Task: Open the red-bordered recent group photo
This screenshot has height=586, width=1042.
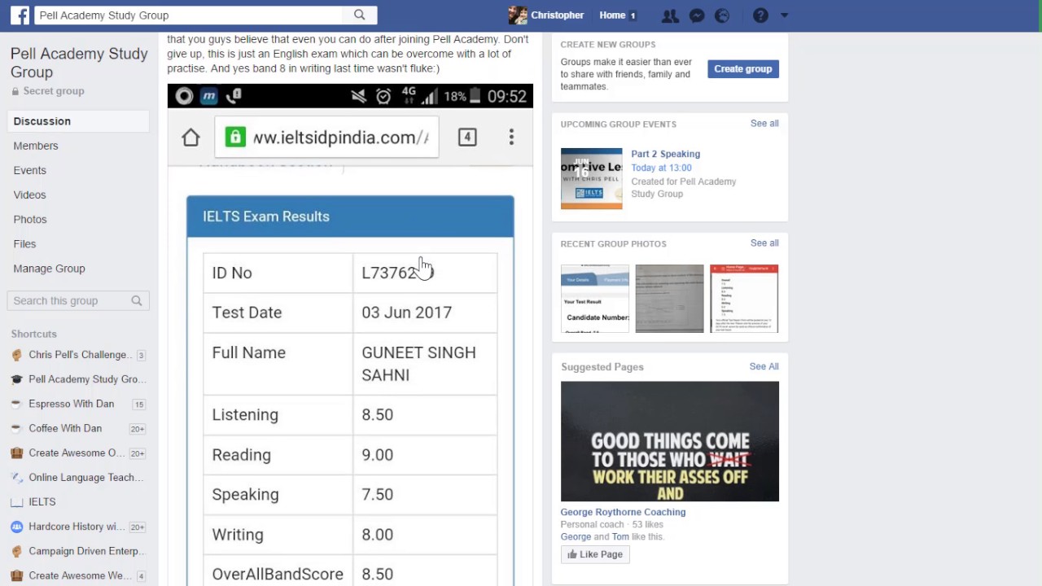Action: click(x=744, y=299)
